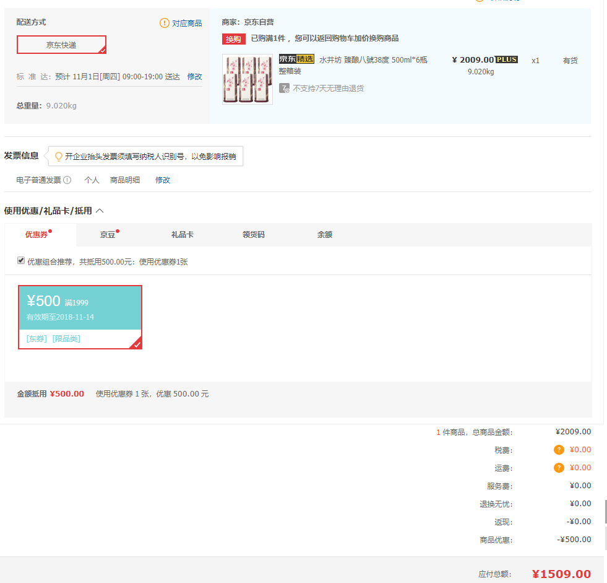Click the 返现 -¥0.00 value

pyautogui.click(x=579, y=522)
